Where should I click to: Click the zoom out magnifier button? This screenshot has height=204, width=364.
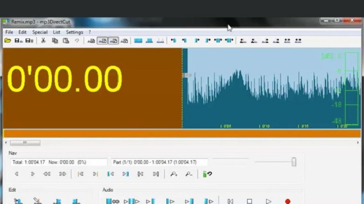point(189,174)
